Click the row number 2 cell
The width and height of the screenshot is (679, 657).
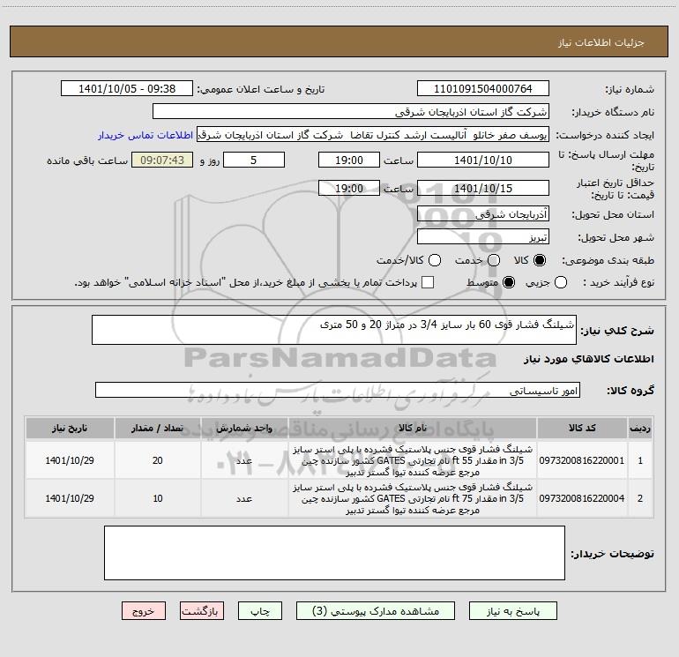click(x=640, y=498)
